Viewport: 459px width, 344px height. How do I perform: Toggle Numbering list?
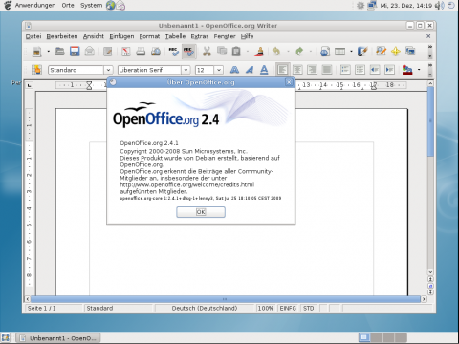coord(345,70)
